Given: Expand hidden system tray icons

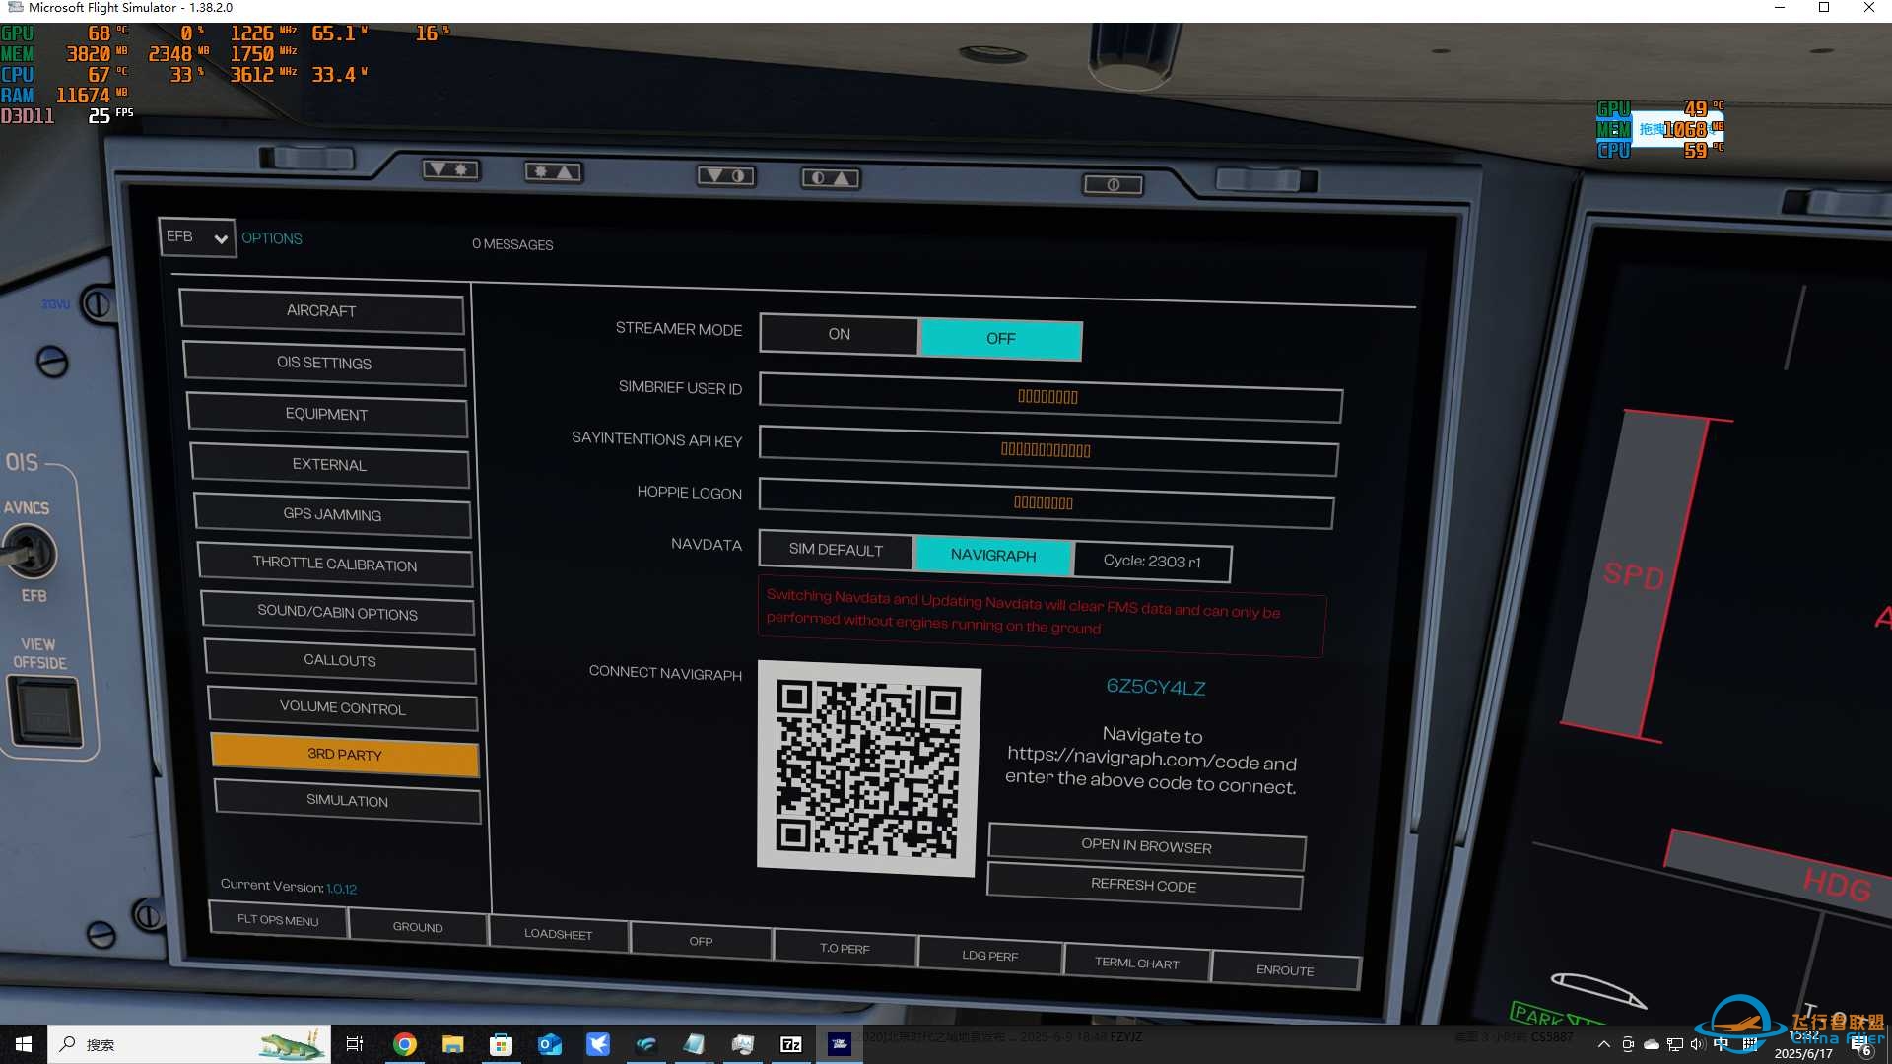Looking at the screenshot, I should [1603, 1044].
